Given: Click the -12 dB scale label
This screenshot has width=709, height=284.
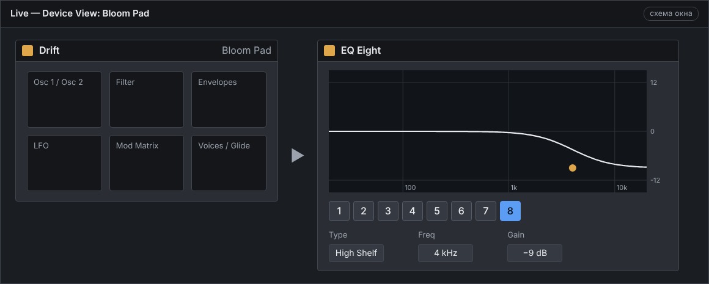Looking at the screenshot, I should (654, 180).
